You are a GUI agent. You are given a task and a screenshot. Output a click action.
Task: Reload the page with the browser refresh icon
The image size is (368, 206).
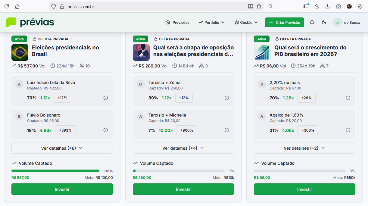(7, 6)
